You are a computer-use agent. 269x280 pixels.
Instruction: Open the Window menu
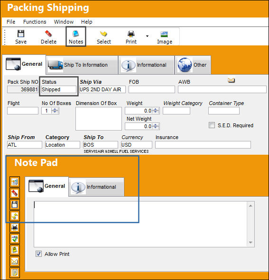click(x=64, y=22)
